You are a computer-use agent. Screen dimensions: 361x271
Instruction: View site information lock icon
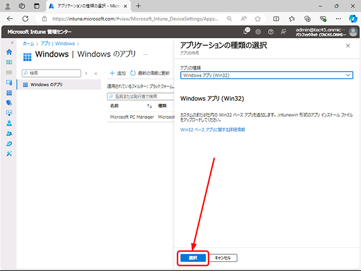click(x=44, y=19)
